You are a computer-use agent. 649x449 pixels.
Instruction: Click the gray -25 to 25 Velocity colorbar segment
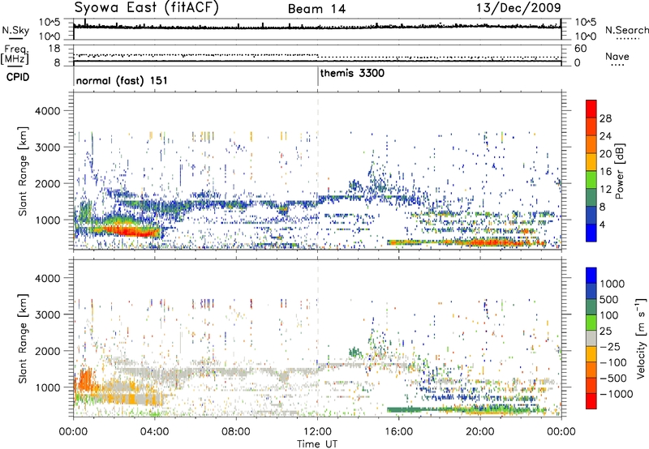(591, 338)
